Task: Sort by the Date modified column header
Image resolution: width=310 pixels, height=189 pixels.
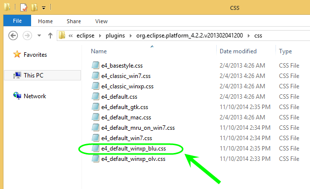Action: coord(238,51)
